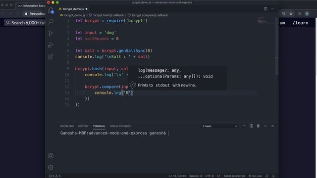The height and width of the screenshot is (178, 317).
Task: Click the Search 6,000+ tutorials field
Action: coord(25,23)
